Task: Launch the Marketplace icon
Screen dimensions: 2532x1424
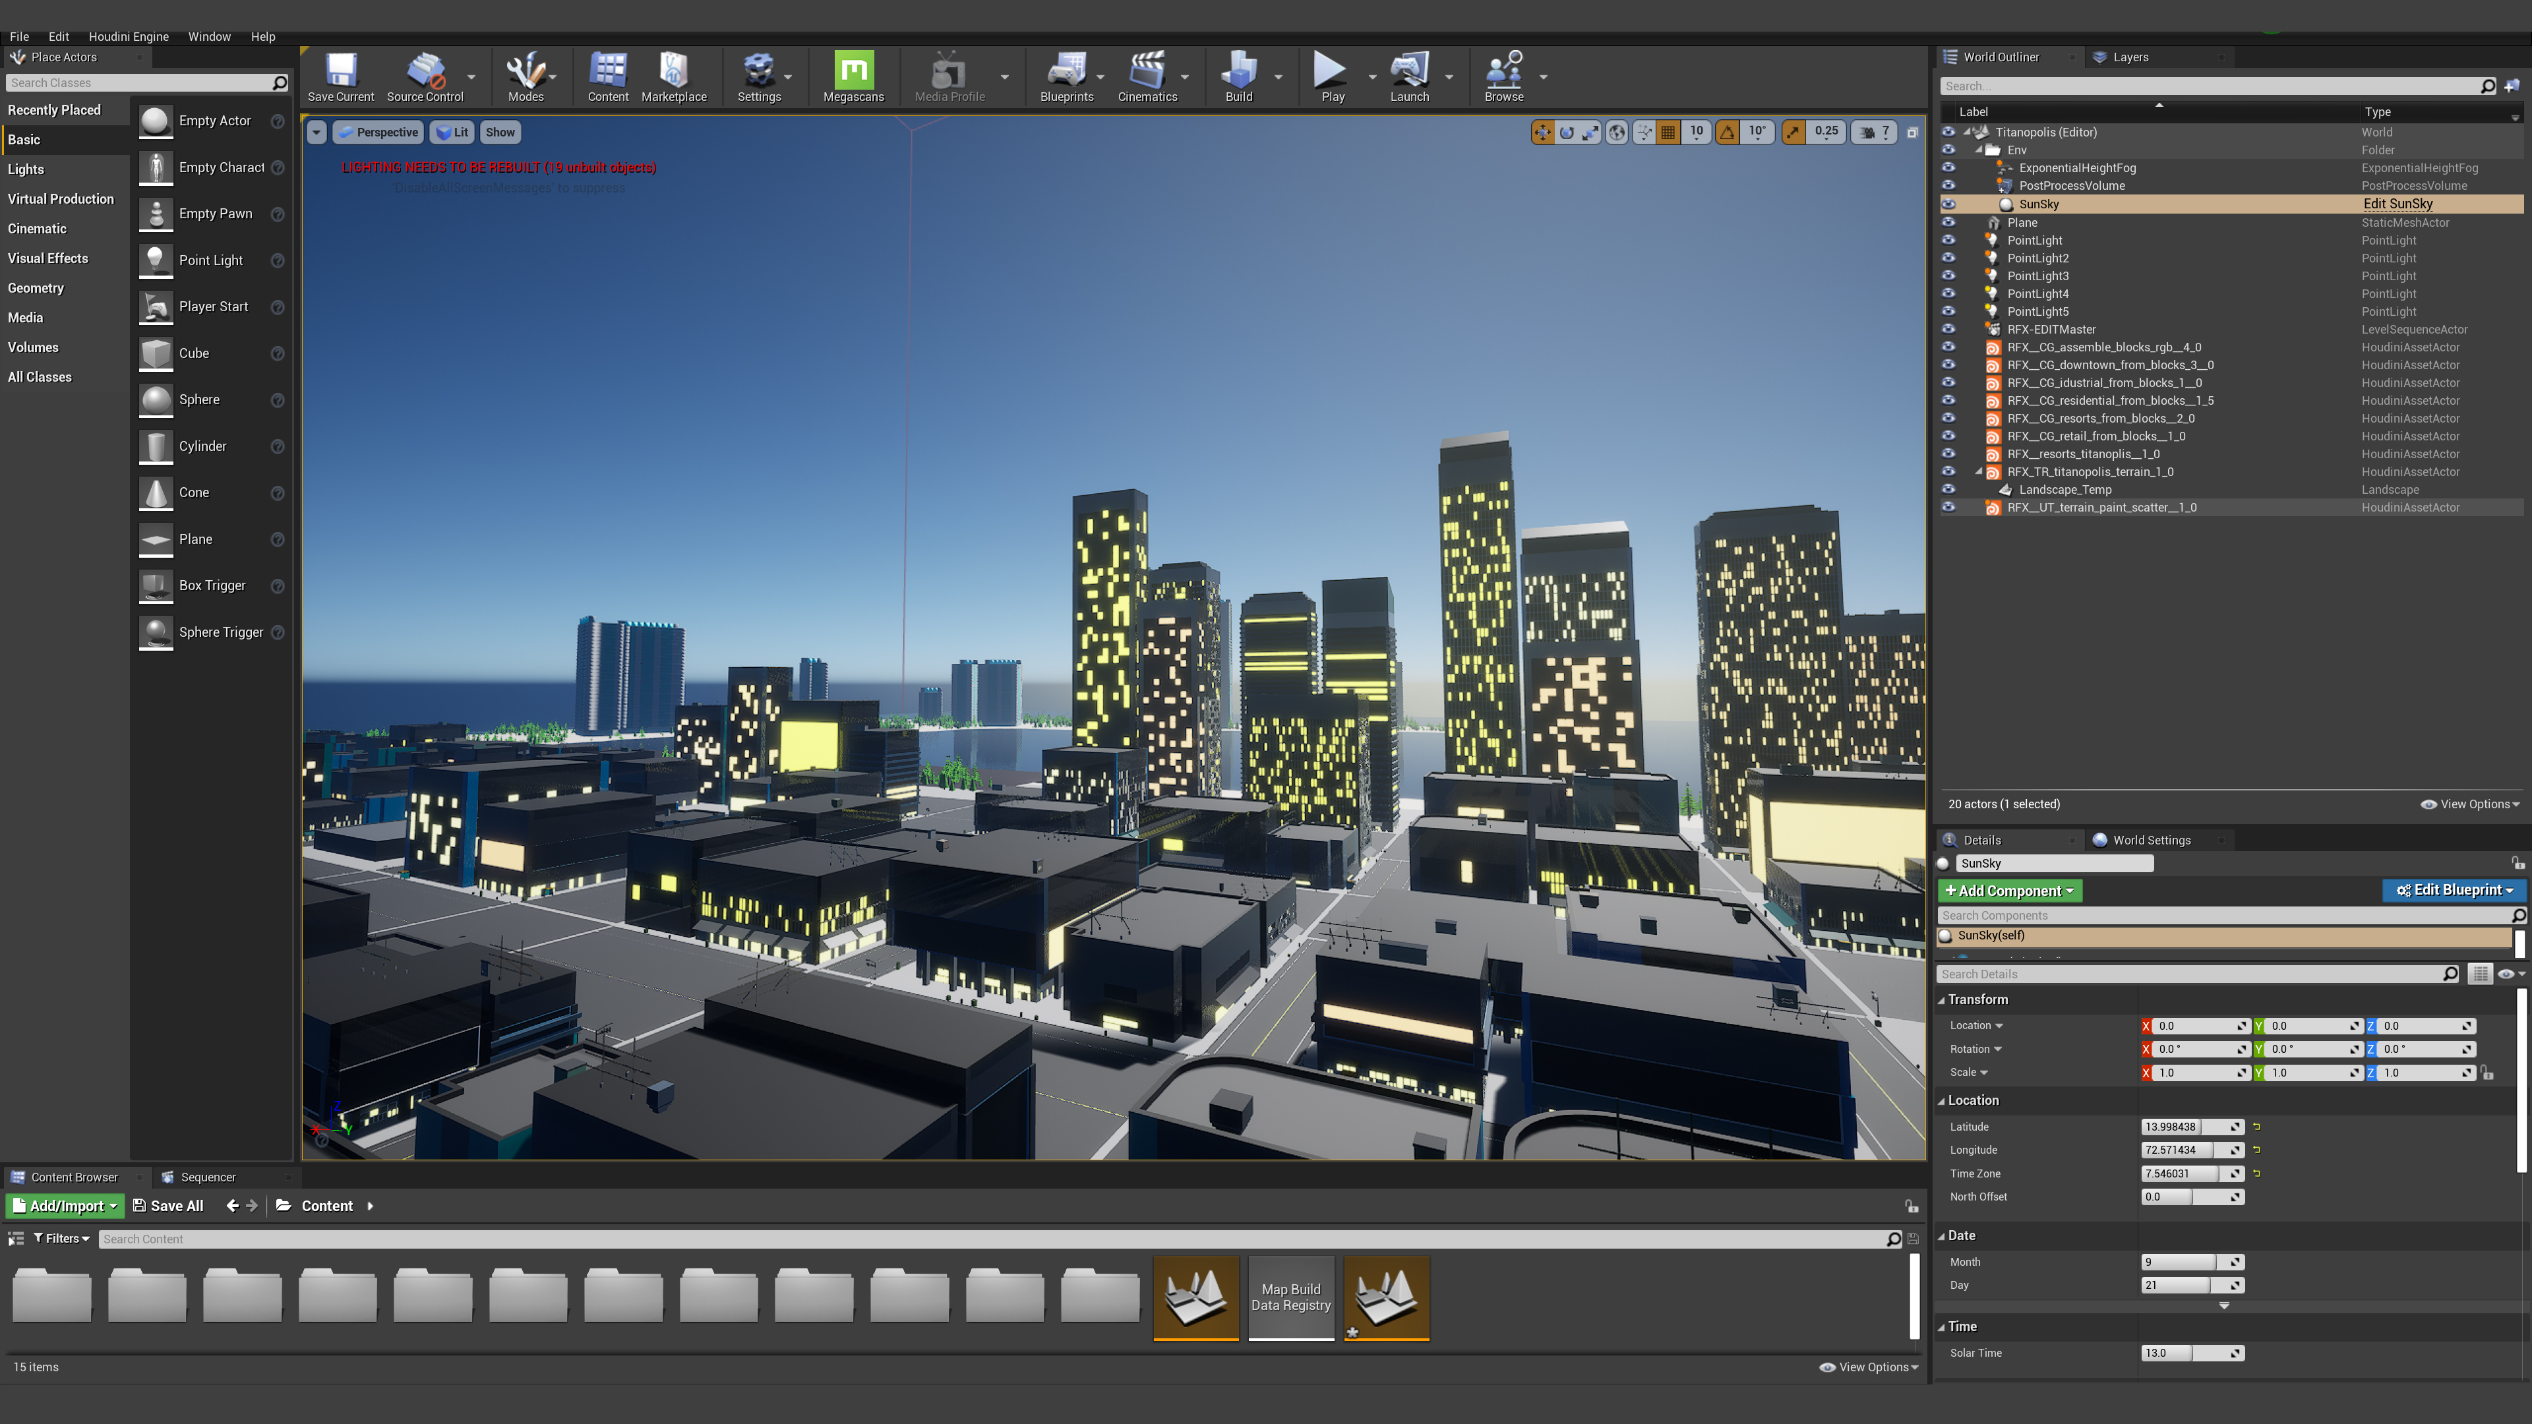Action: [673, 76]
